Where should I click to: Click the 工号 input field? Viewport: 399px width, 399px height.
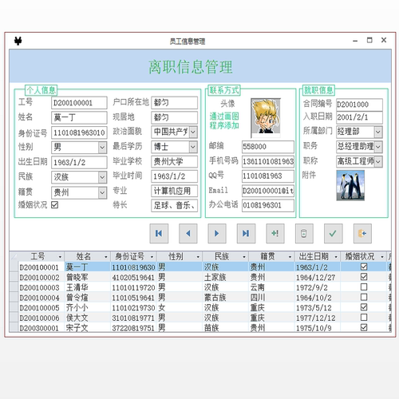79,103
